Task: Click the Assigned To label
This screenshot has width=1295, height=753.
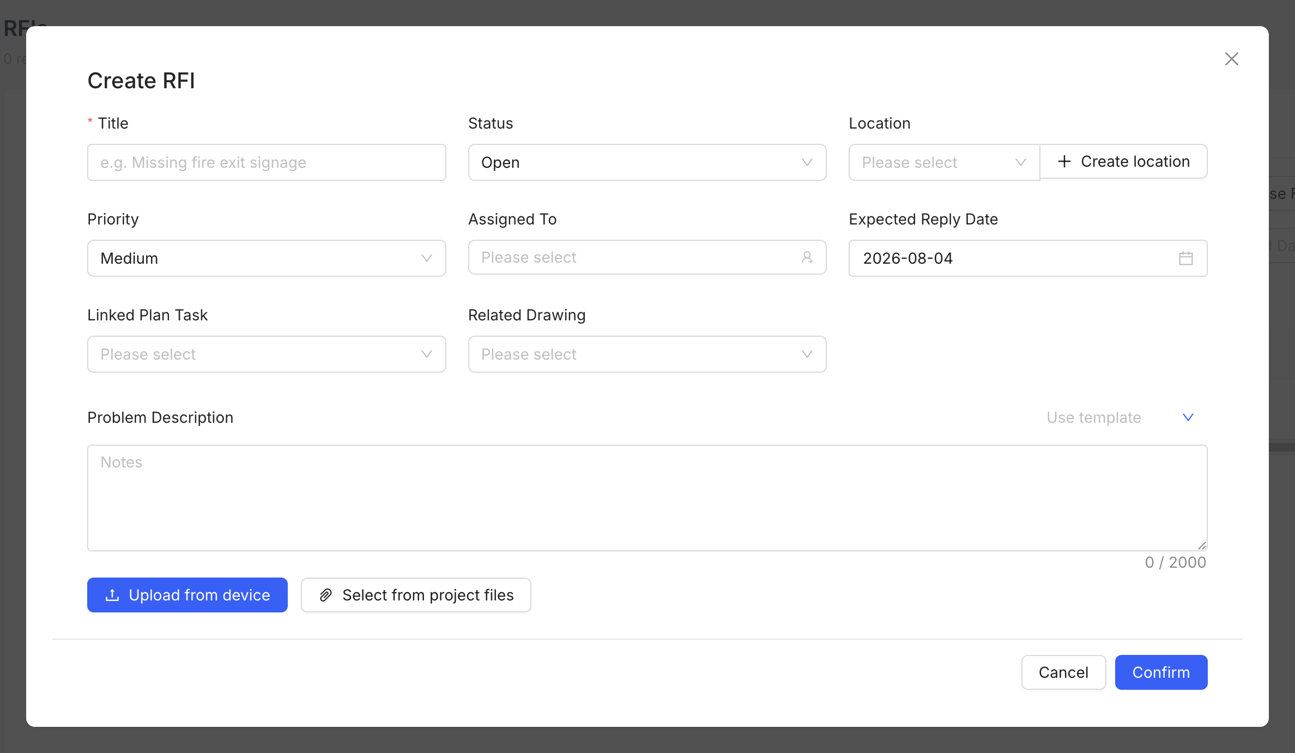Action: tap(512, 219)
